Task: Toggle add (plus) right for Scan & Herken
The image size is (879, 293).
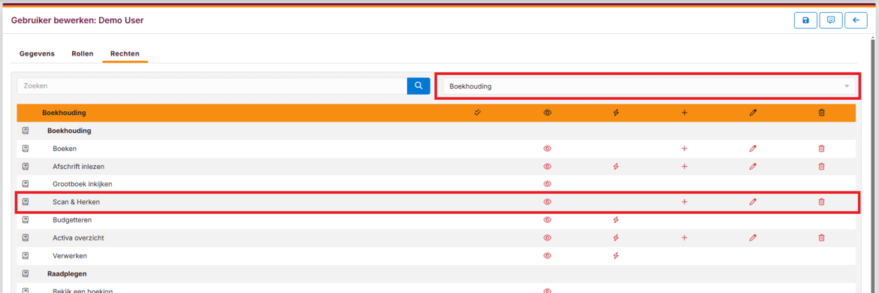Action: 684,201
